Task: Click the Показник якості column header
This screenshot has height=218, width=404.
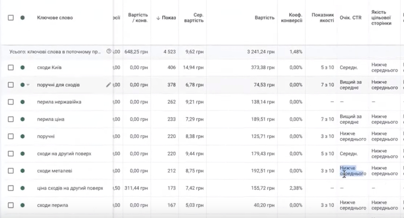Action: 323,18
